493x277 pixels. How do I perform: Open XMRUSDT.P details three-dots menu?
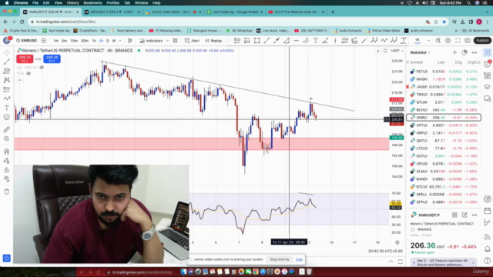coord(475,215)
